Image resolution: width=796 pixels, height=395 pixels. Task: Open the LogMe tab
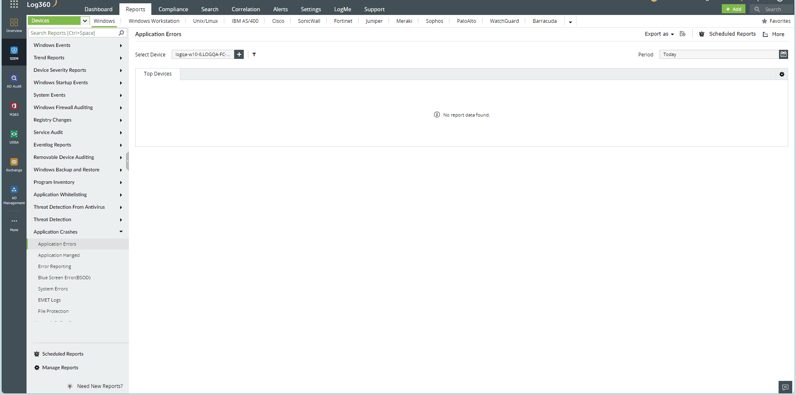click(x=342, y=9)
